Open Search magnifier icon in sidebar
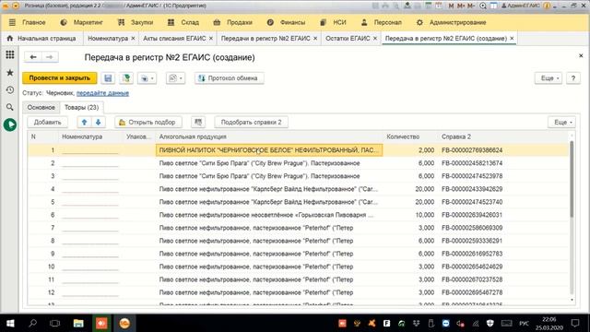Screen dimensions: 590x332 click(10, 107)
